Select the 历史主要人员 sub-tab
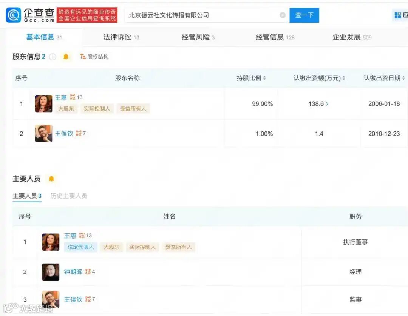Image resolution: width=408 pixels, height=316 pixels. click(68, 196)
